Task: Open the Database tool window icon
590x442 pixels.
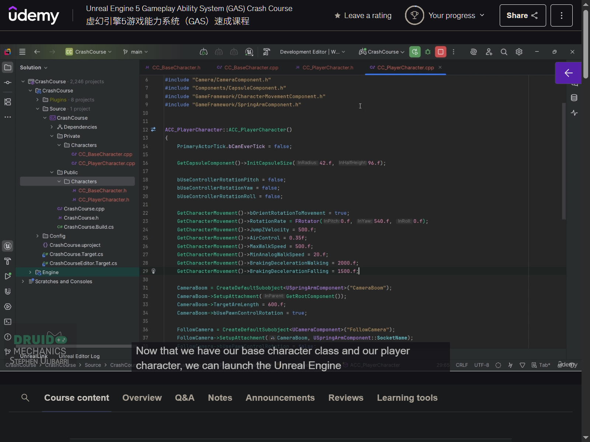Action: 574,98
